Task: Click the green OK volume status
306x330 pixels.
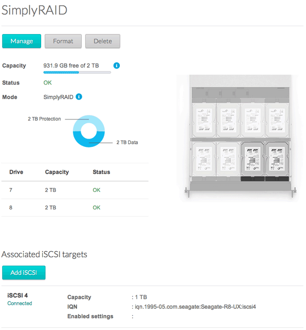Action: tap(47, 82)
